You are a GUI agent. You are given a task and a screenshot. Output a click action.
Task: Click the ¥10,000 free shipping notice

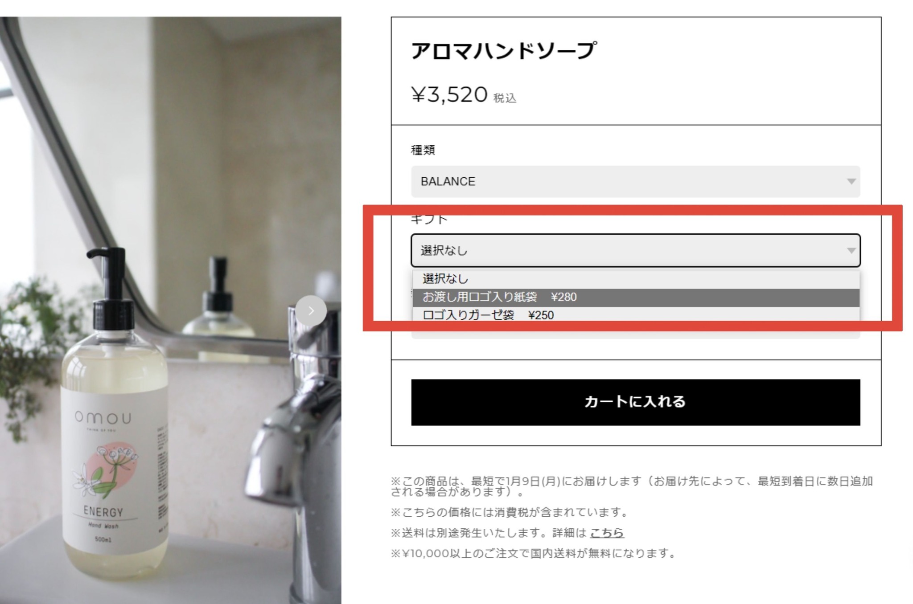tap(533, 553)
